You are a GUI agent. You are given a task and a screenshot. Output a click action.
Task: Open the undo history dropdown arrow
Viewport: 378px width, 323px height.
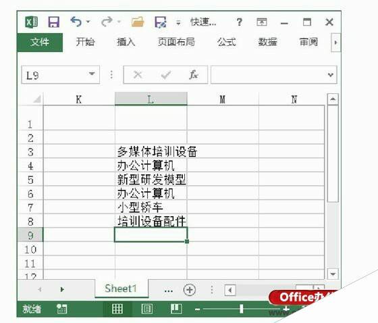click(88, 22)
